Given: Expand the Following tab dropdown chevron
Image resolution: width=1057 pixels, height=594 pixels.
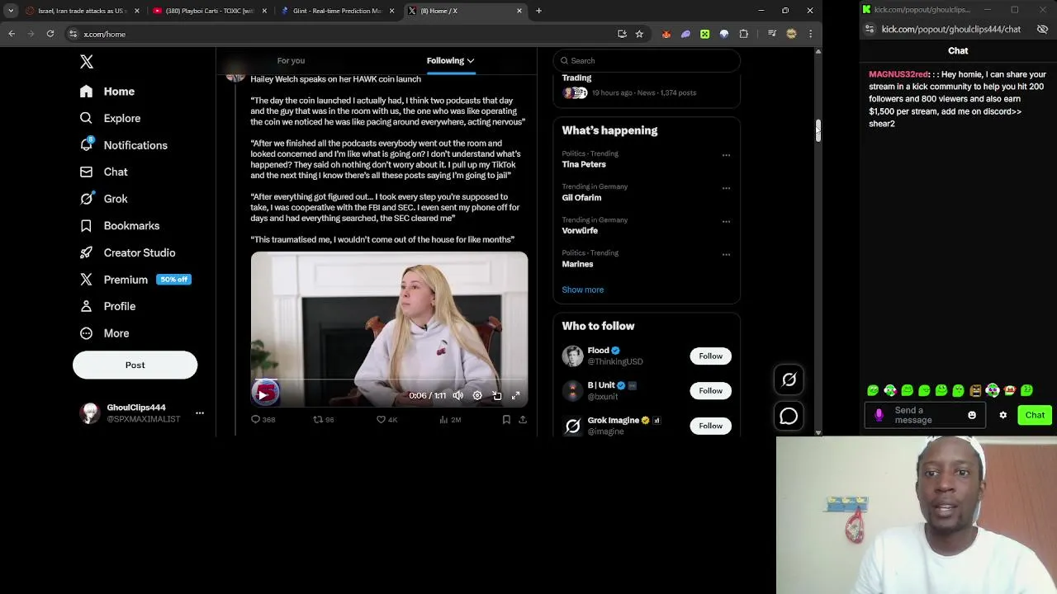Looking at the screenshot, I should click(470, 60).
